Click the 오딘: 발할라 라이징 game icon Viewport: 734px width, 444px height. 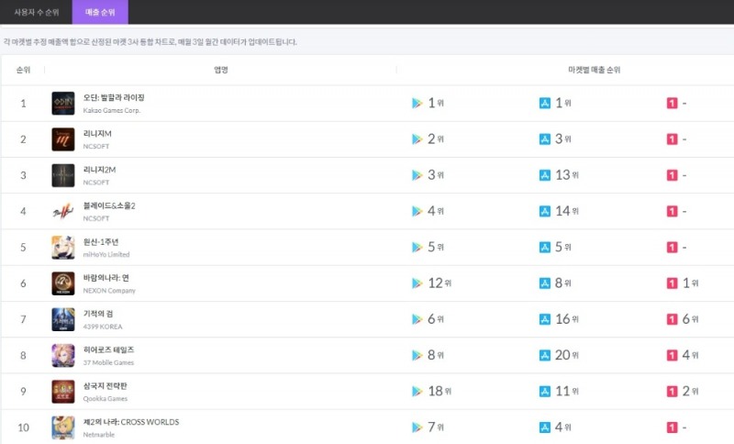[63, 103]
